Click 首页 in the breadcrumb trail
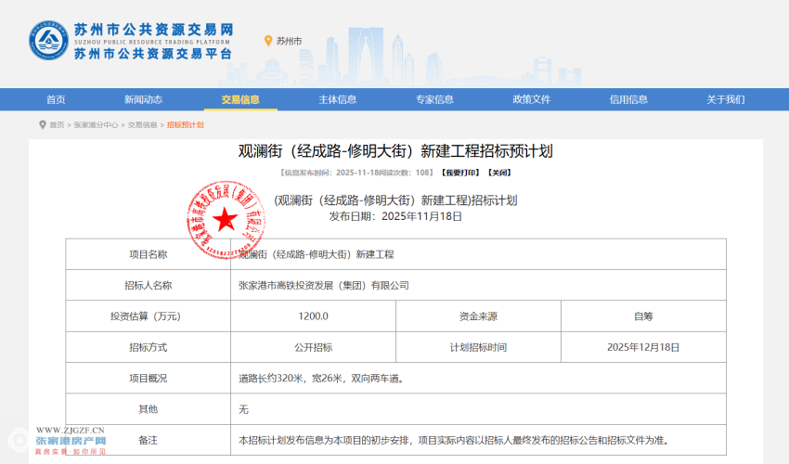This screenshot has width=789, height=464. 57,124
